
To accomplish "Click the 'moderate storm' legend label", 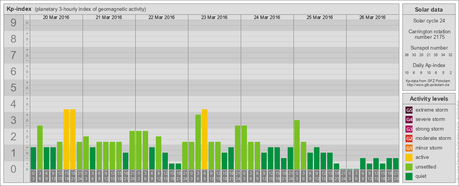I will tap(433, 138).
